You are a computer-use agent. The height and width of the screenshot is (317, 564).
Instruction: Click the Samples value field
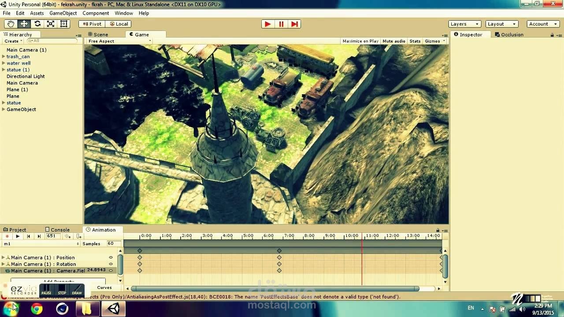pyautogui.click(x=114, y=243)
